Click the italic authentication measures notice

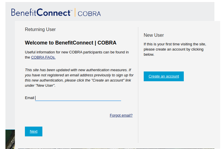click(x=79, y=78)
